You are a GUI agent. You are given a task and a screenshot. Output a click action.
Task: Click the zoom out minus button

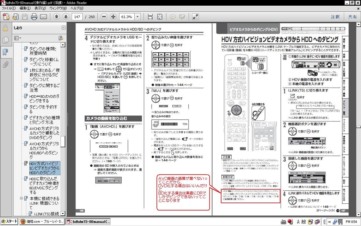[x=104, y=17]
